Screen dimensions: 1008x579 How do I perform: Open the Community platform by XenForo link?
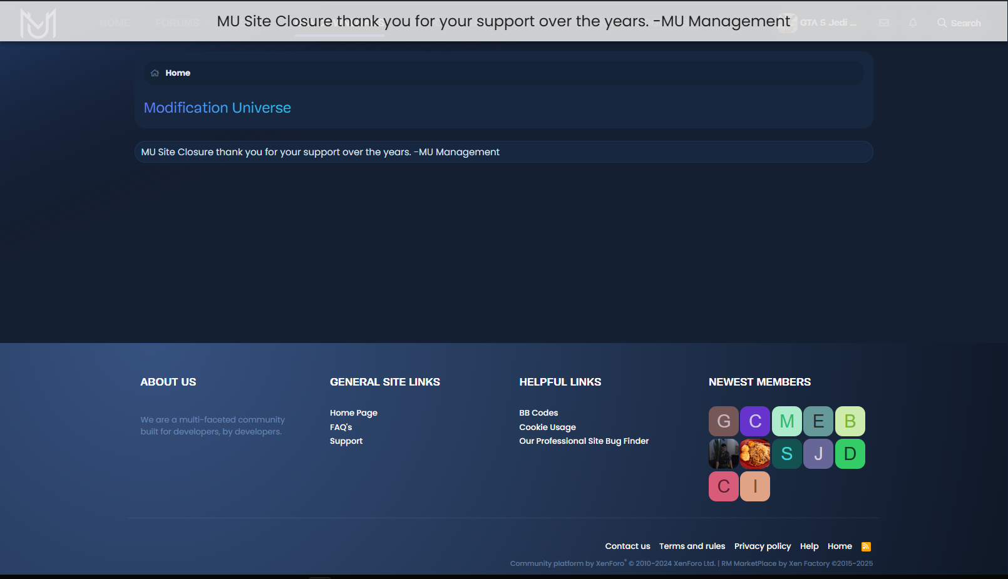point(613,563)
